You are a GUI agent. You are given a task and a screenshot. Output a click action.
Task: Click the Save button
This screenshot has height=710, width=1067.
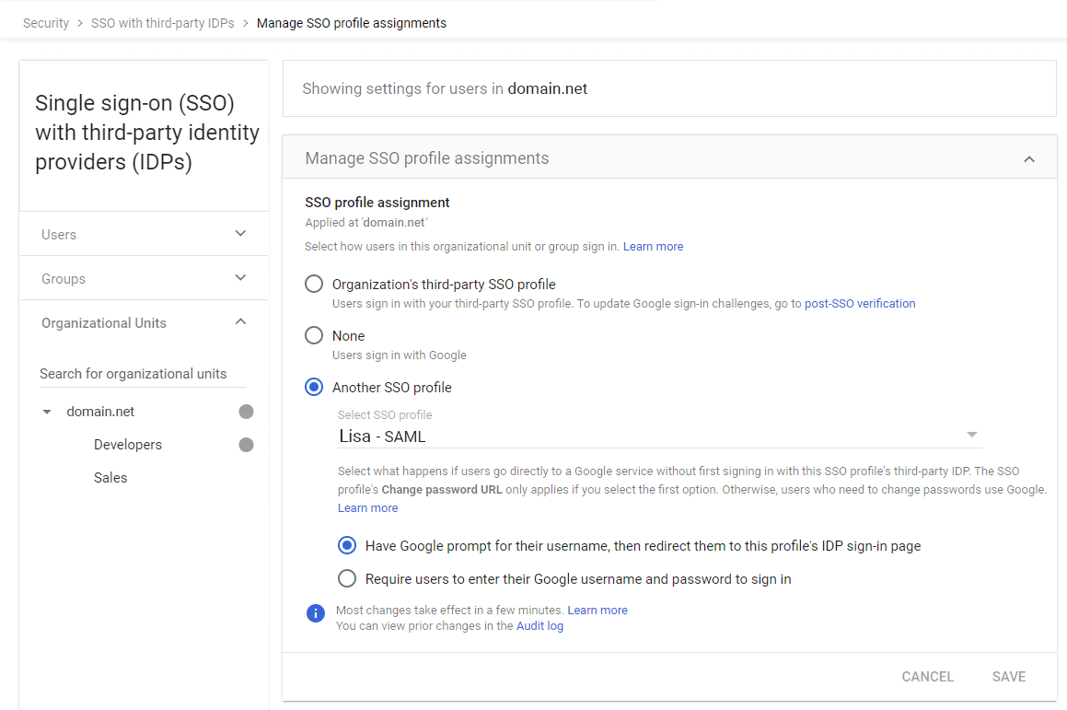pos(1008,676)
